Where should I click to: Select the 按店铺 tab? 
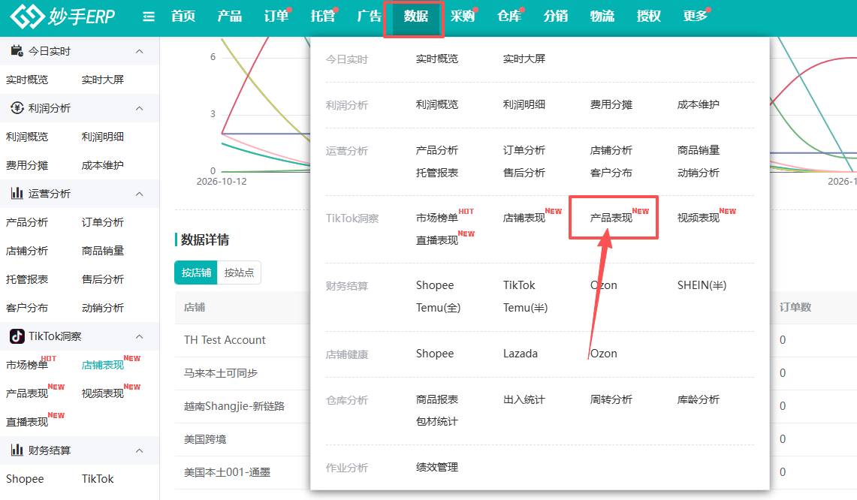196,273
